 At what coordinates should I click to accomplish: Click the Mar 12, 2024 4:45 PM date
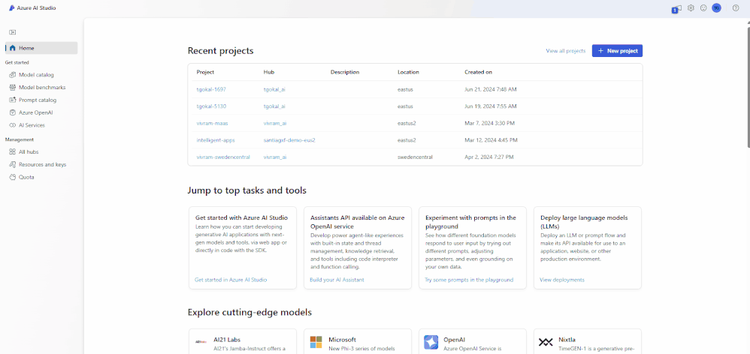coord(491,140)
